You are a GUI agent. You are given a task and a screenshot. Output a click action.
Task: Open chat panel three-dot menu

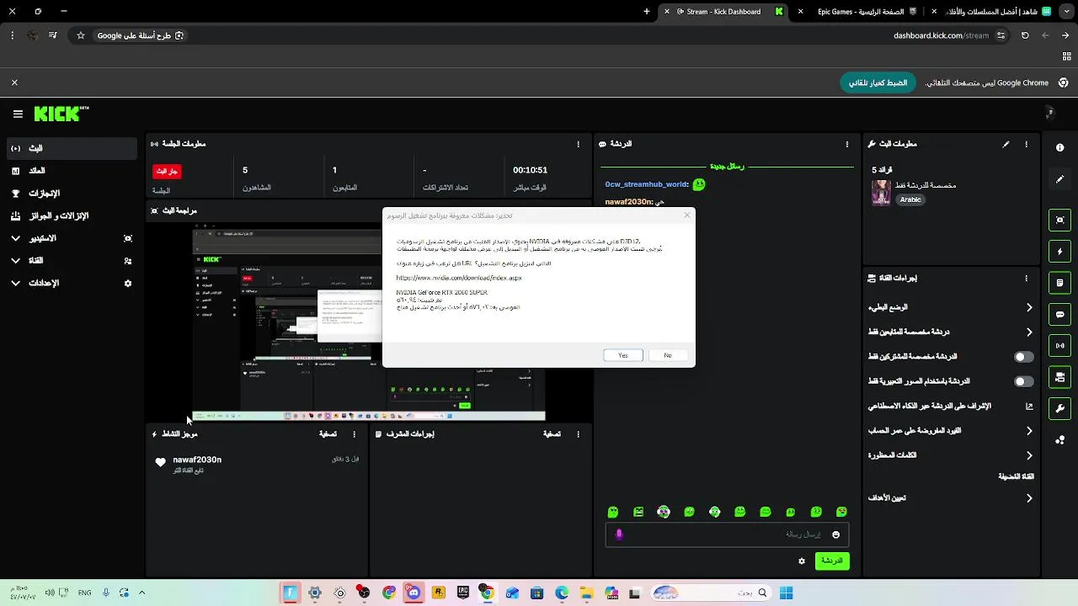tap(847, 144)
